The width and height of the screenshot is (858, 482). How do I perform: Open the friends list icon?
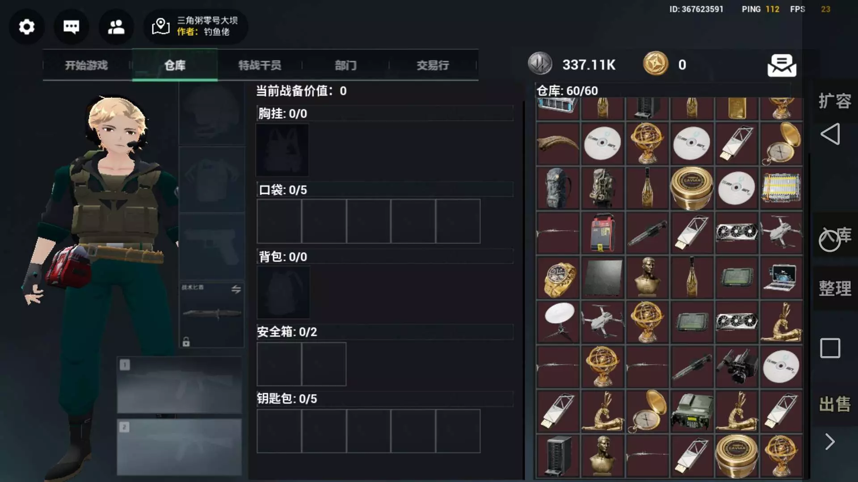(x=116, y=27)
